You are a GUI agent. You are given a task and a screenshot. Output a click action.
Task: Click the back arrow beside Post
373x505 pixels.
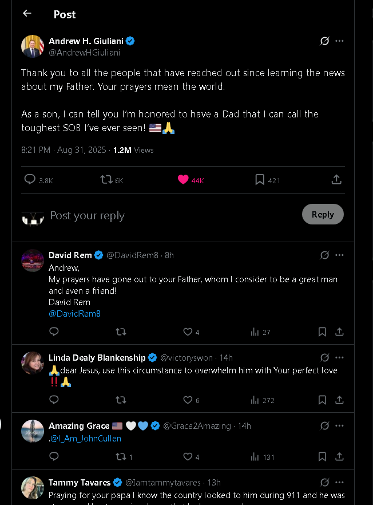coord(27,13)
